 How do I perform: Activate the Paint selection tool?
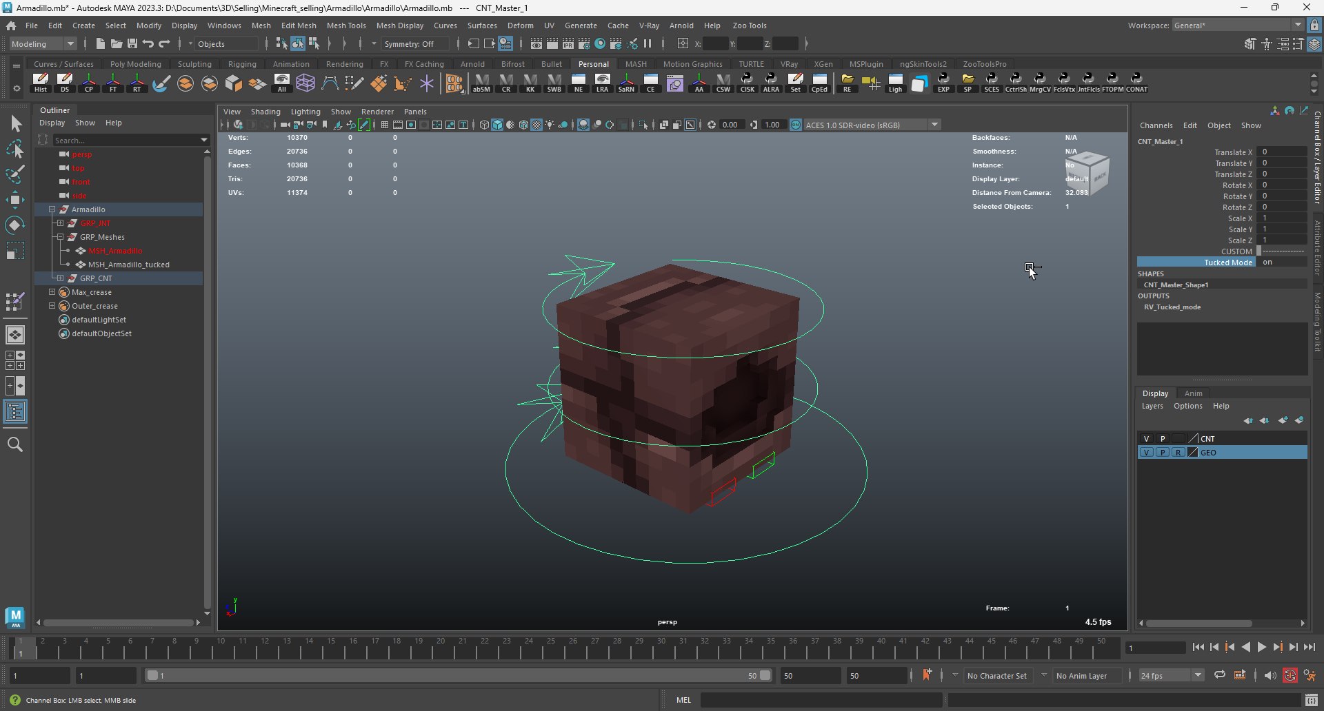(x=15, y=174)
